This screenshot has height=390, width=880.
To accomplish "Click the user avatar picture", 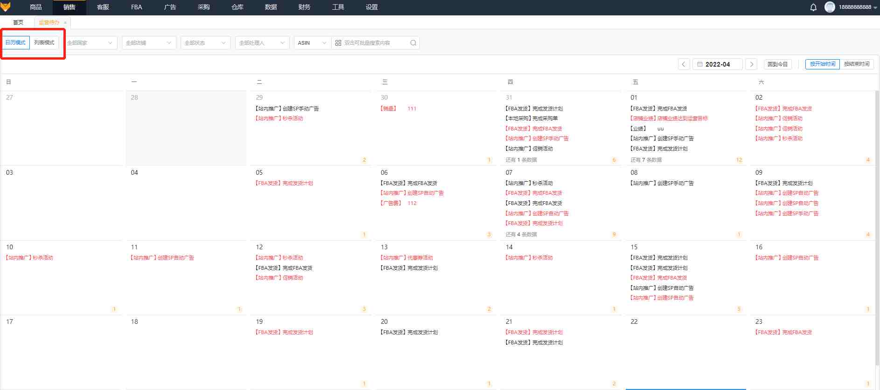I will [x=830, y=7].
